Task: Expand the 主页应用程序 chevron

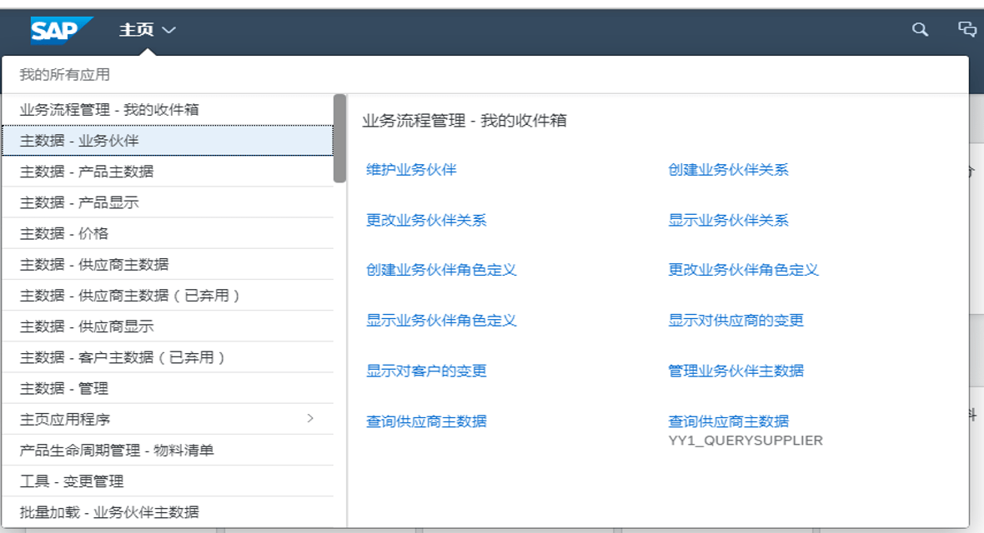Action: point(310,418)
